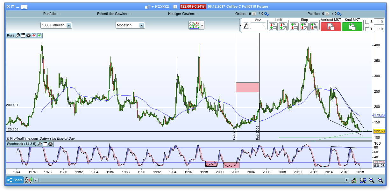This screenshot has height=192, width=391.
Task: Move Kurs panel up with green arrow
Action: coord(39,36)
